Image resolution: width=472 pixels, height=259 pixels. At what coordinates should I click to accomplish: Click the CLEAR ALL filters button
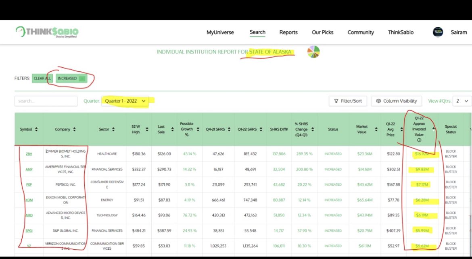click(x=42, y=79)
